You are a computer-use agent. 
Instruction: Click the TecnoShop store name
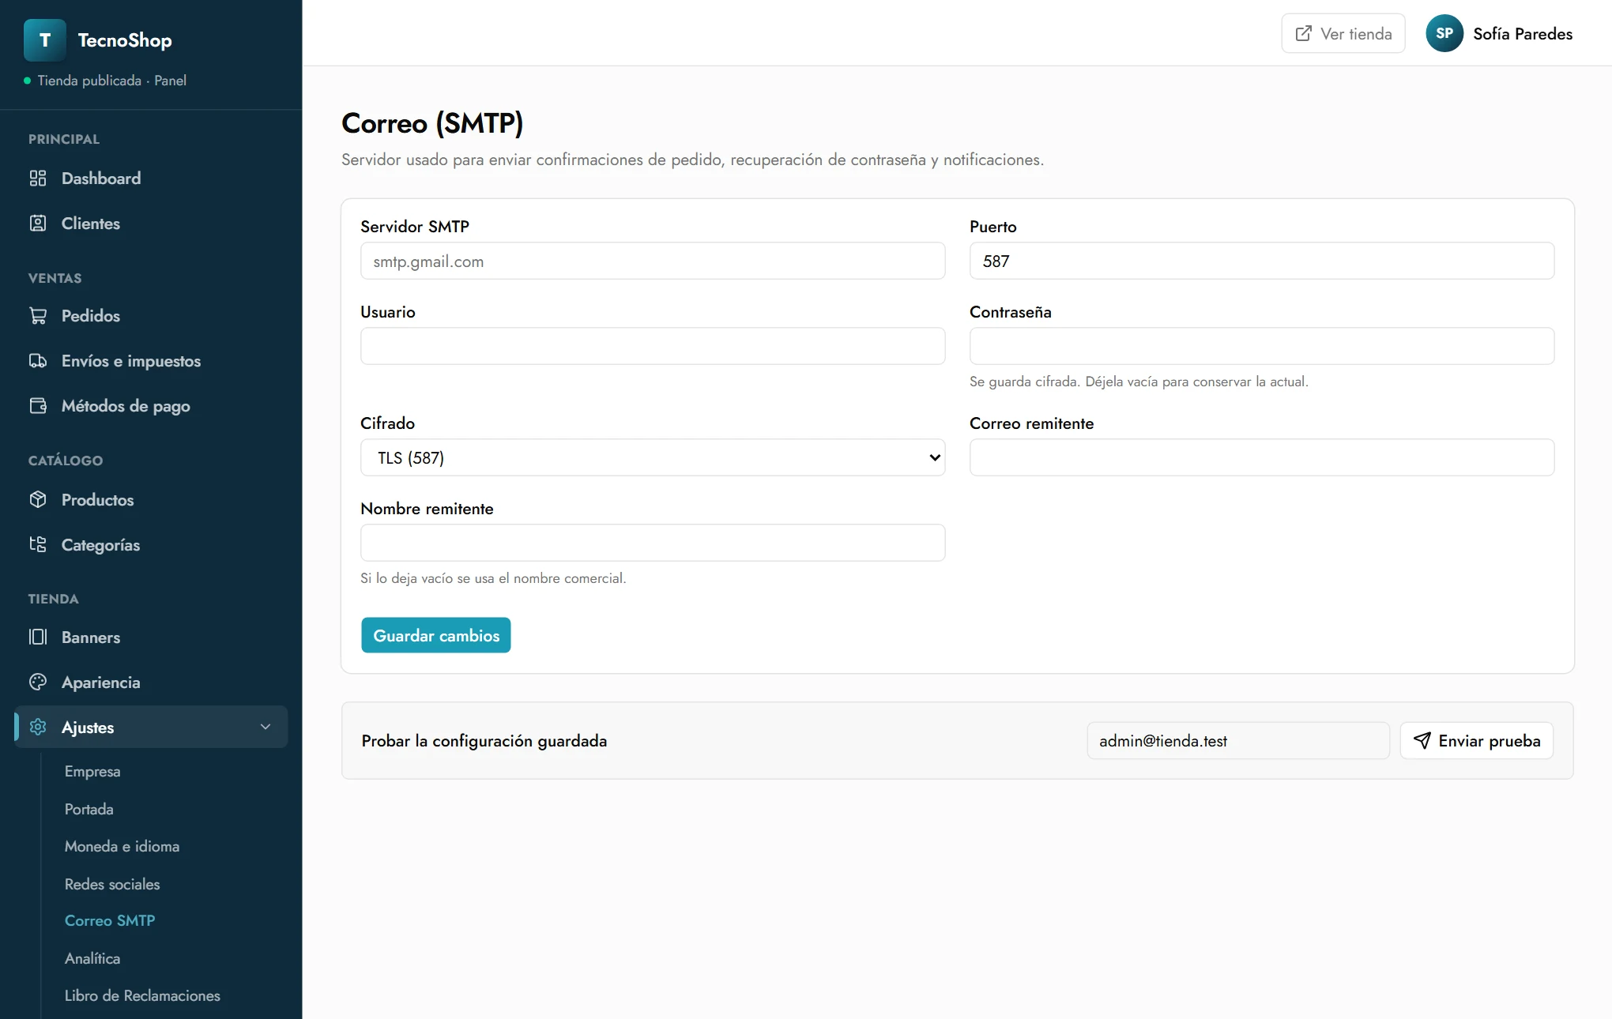coord(125,40)
